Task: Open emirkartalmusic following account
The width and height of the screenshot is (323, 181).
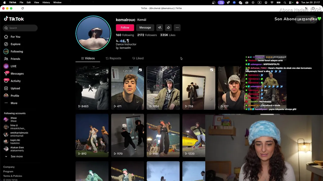Action: pyautogui.click(x=16, y=134)
